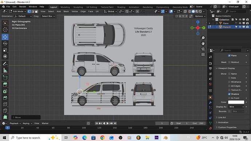The width and height of the screenshot is (251, 141).
Task: Open the Vertex menu
Action: 75,11
